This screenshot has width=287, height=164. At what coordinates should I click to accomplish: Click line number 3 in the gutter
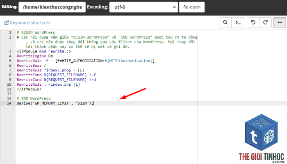(10, 51)
